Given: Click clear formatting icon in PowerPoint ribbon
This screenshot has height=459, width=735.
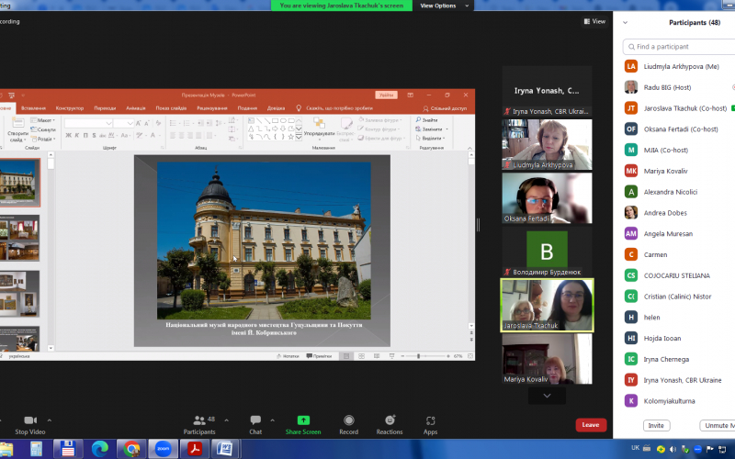Looking at the screenshot, I should (x=158, y=123).
